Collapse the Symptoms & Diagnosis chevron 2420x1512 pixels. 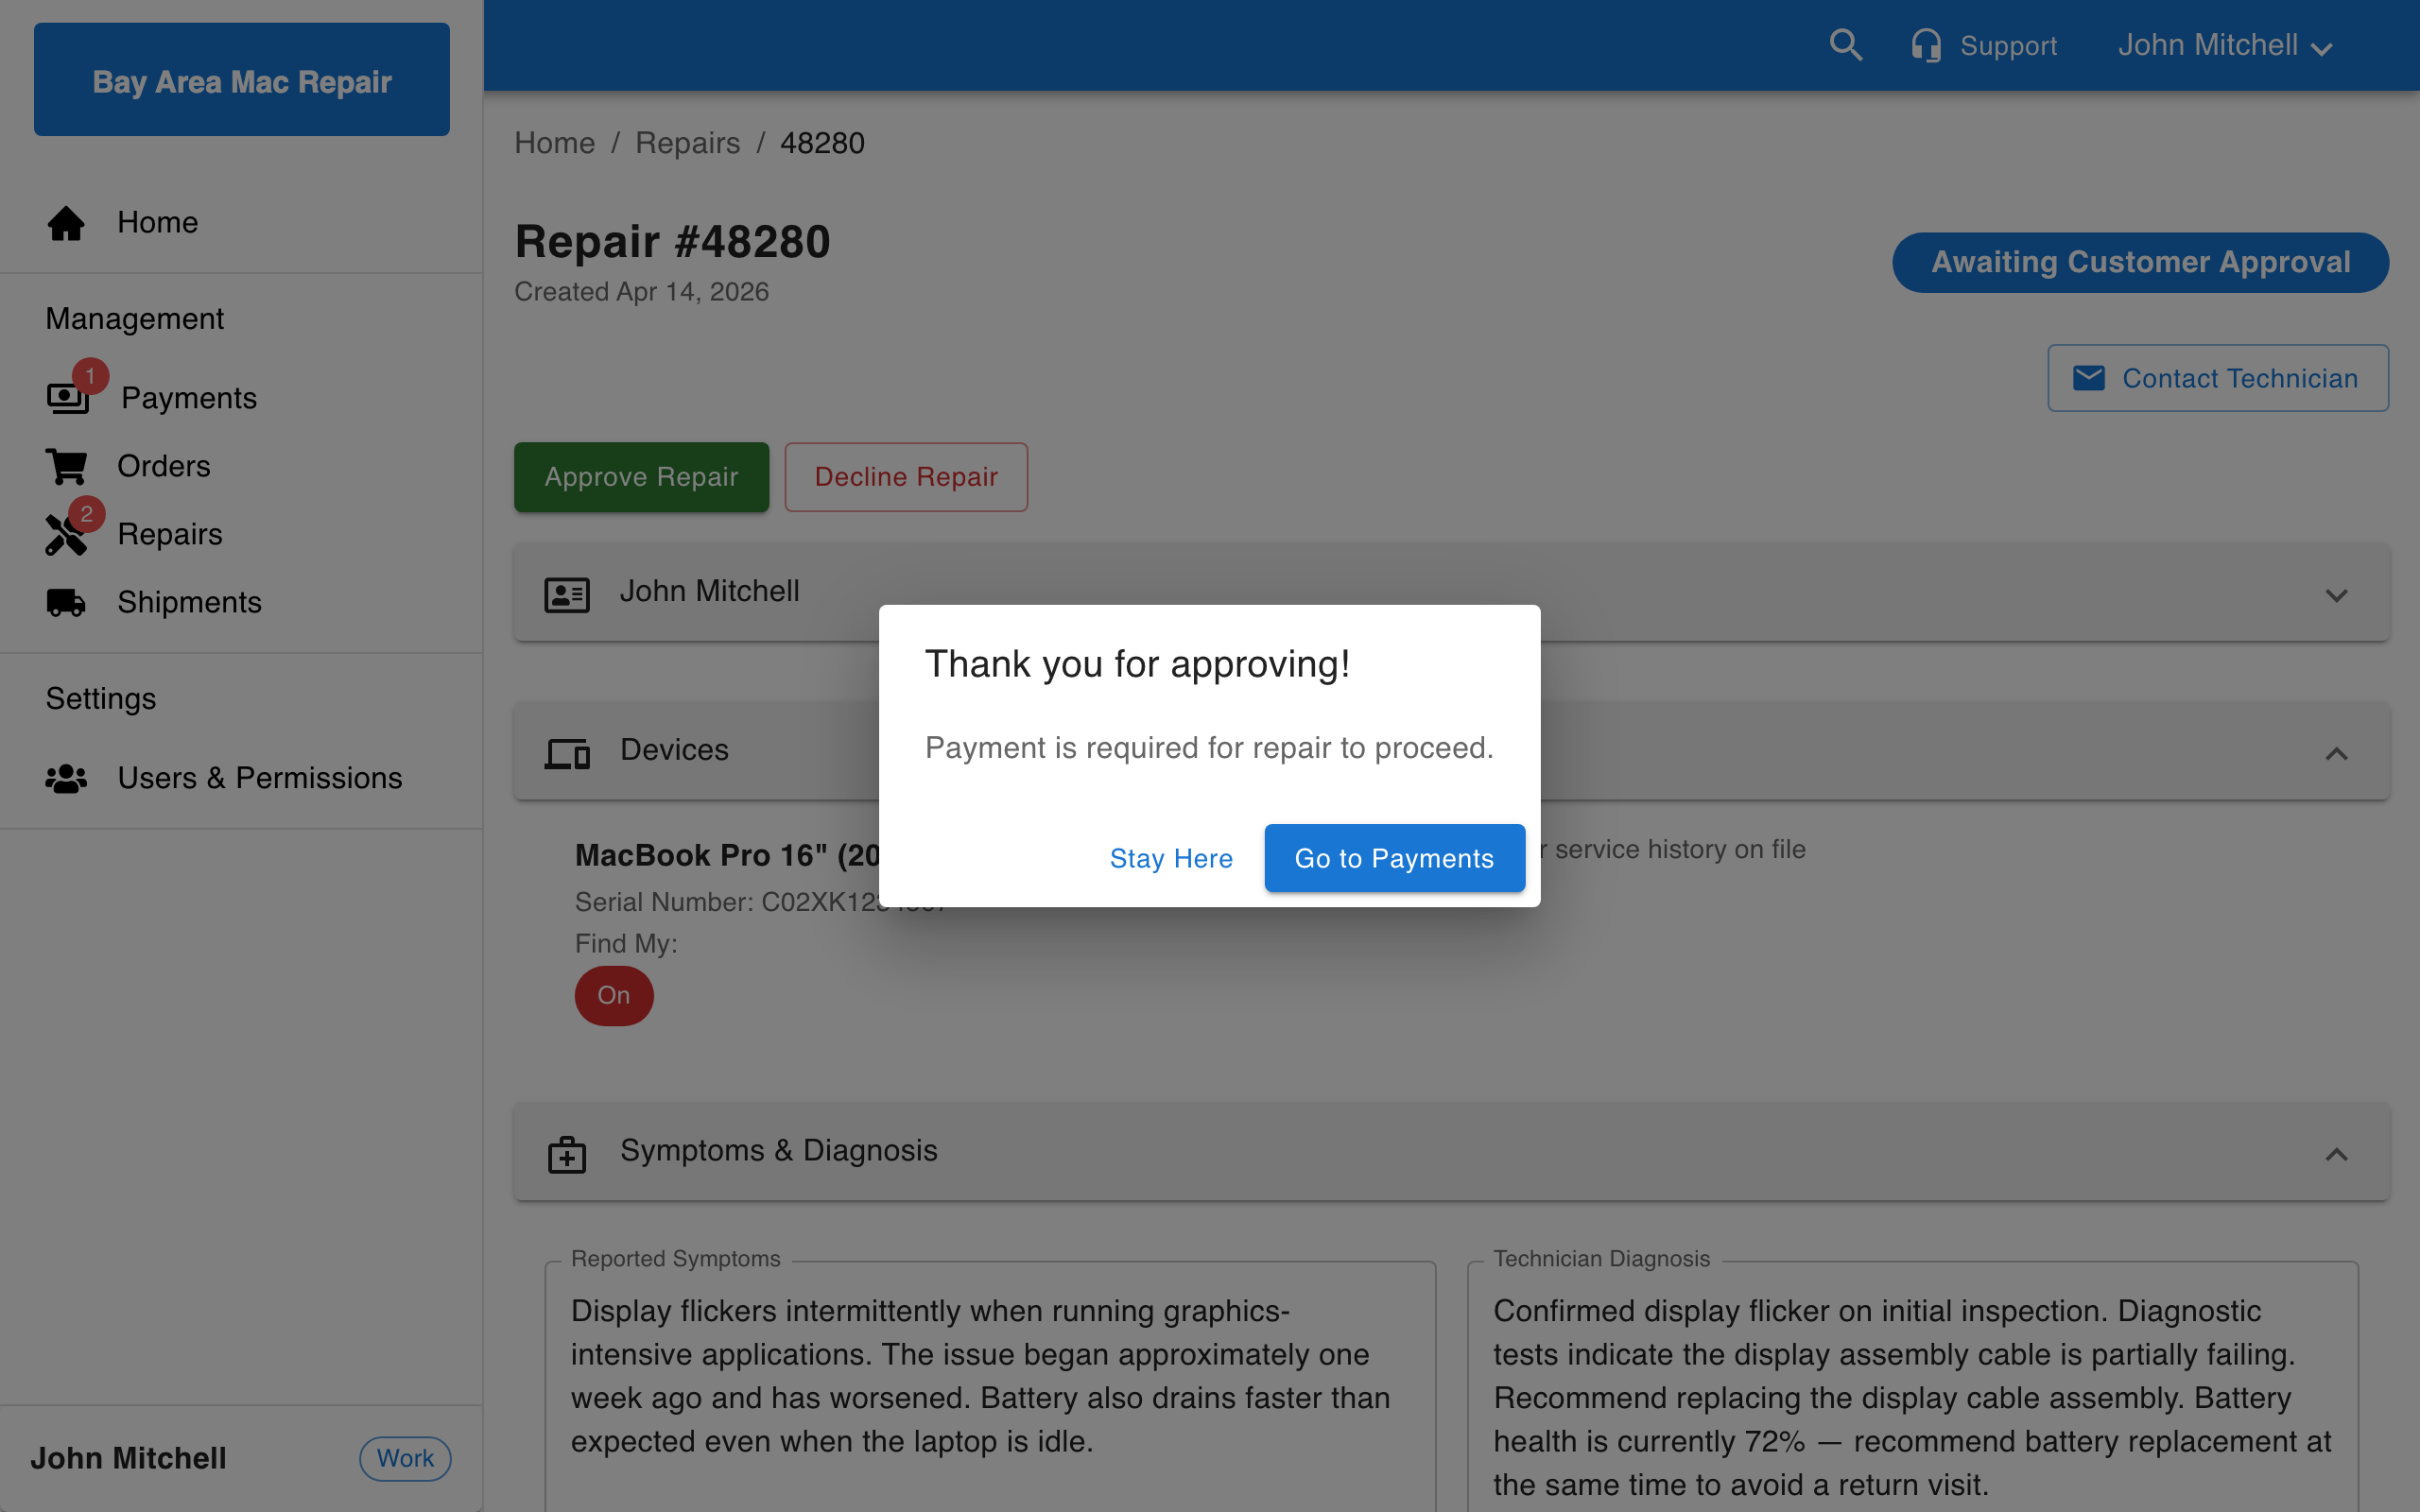point(2336,1155)
